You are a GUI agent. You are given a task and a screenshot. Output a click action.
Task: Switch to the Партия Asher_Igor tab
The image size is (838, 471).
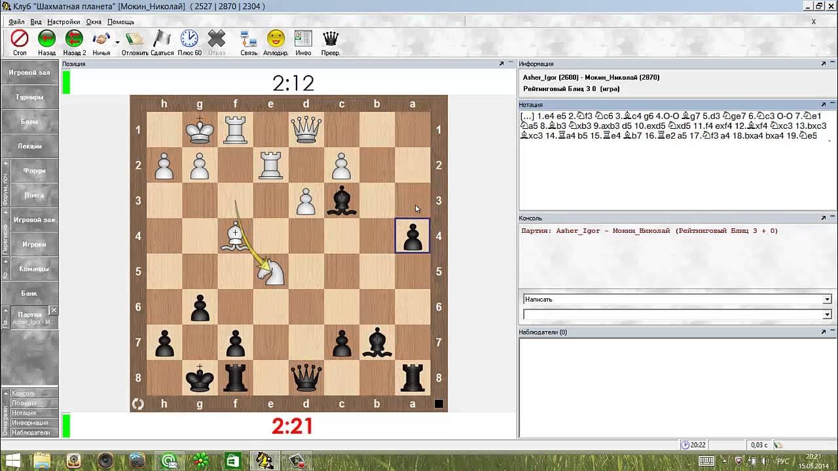pos(29,318)
